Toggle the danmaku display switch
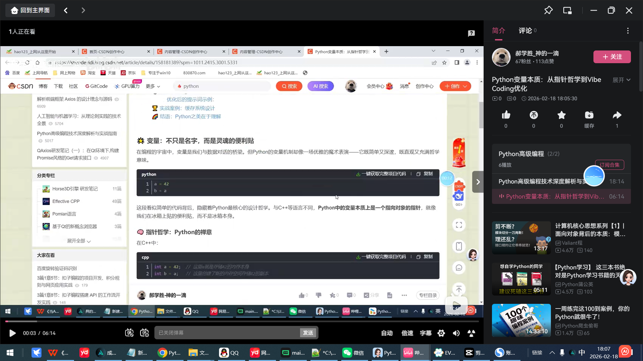Screen dimensions: 643x361 coord(129,333)
